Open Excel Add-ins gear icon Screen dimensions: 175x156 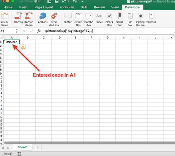[x=54, y=19]
